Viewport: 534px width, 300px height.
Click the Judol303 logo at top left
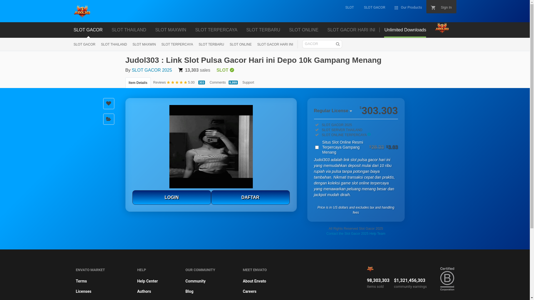pyautogui.click(x=82, y=11)
